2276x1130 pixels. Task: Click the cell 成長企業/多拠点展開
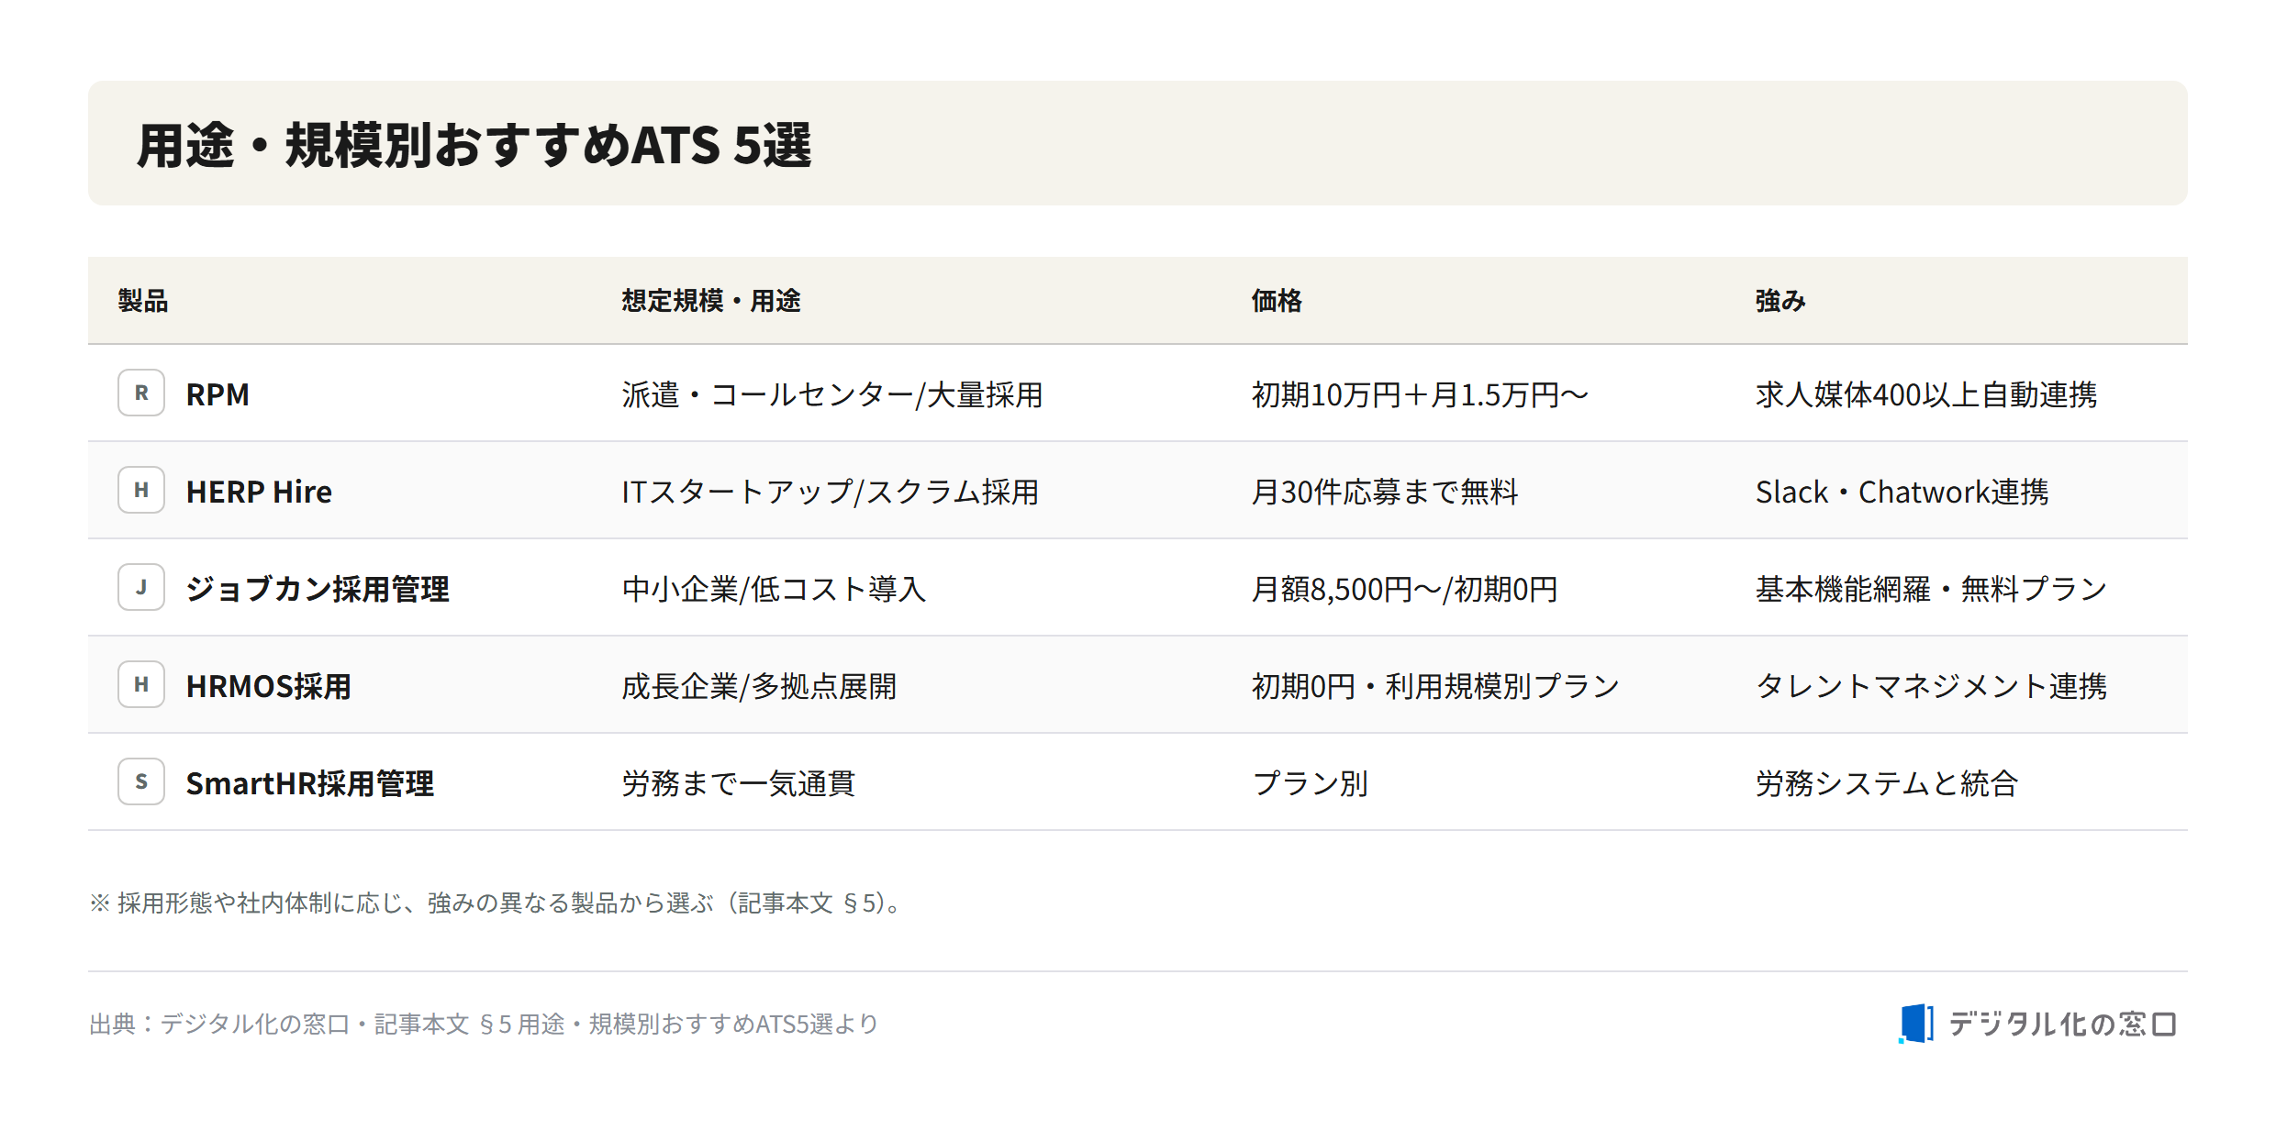click(x=759, y=686)
